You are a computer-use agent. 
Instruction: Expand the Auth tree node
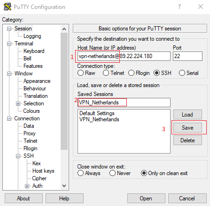click(27, 186)
